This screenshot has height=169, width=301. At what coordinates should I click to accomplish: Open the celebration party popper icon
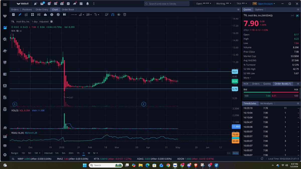[x=36, y=4]
